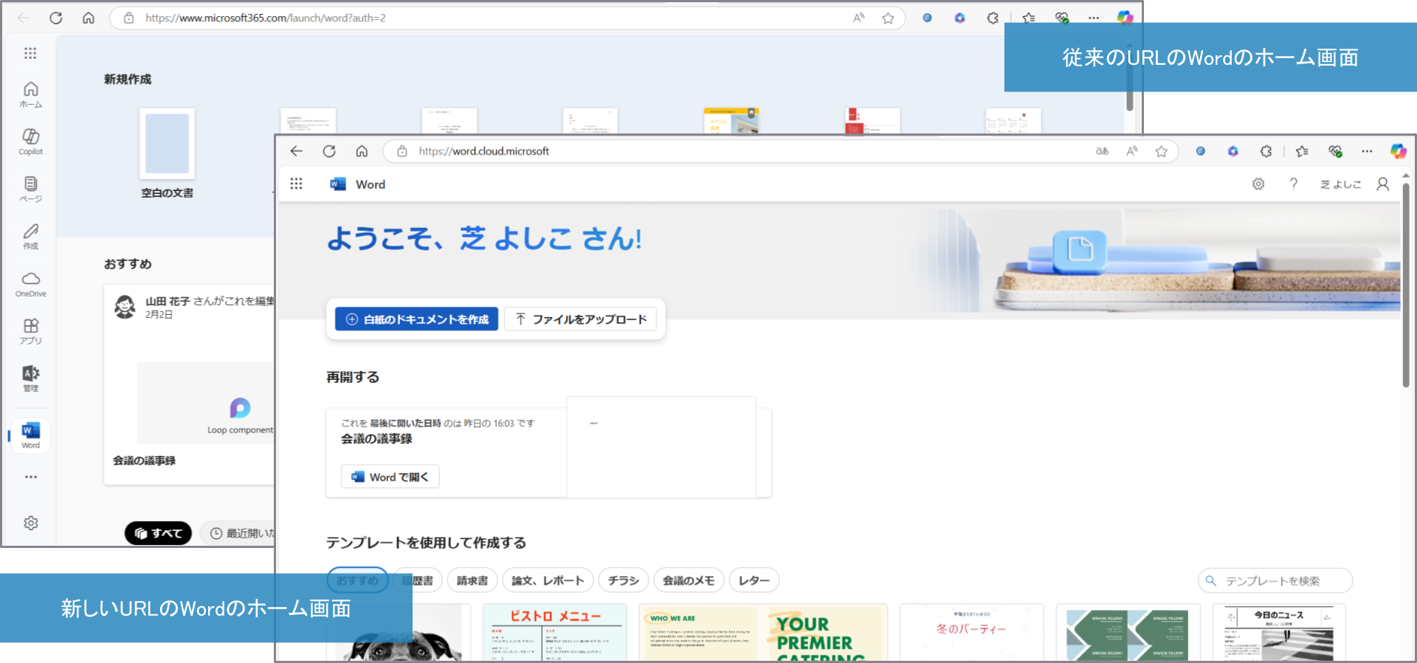Screen dimensions: 1417x663
Task: Open the アプリ (Apps) sidebar icon
Action: pyautogui.click(x=30, y=330)
